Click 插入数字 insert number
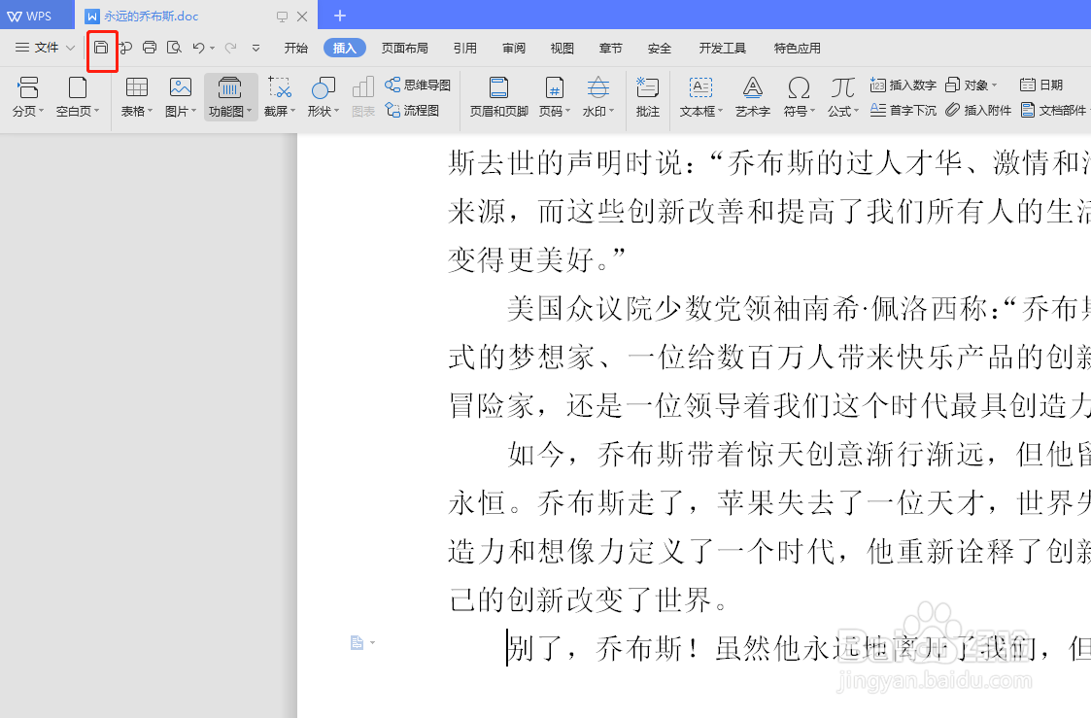The image size is (1091, 718). tap(903, 85)
